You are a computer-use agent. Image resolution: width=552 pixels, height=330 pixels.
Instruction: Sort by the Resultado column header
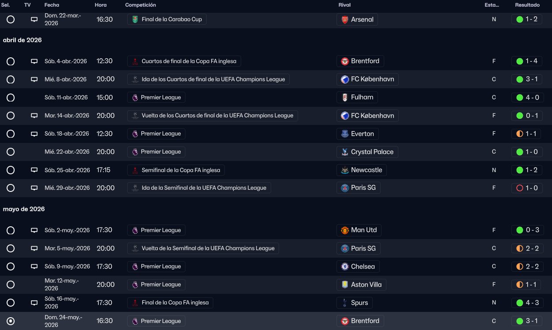coord(527,5)
